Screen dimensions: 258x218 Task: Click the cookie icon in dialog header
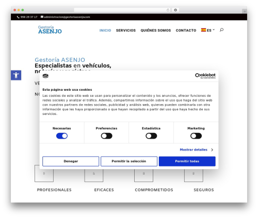tap(45, 76)
